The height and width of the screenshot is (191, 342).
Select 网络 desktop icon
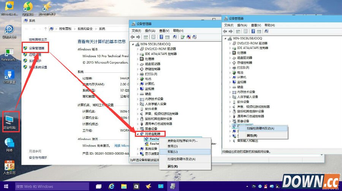point(9,145)
